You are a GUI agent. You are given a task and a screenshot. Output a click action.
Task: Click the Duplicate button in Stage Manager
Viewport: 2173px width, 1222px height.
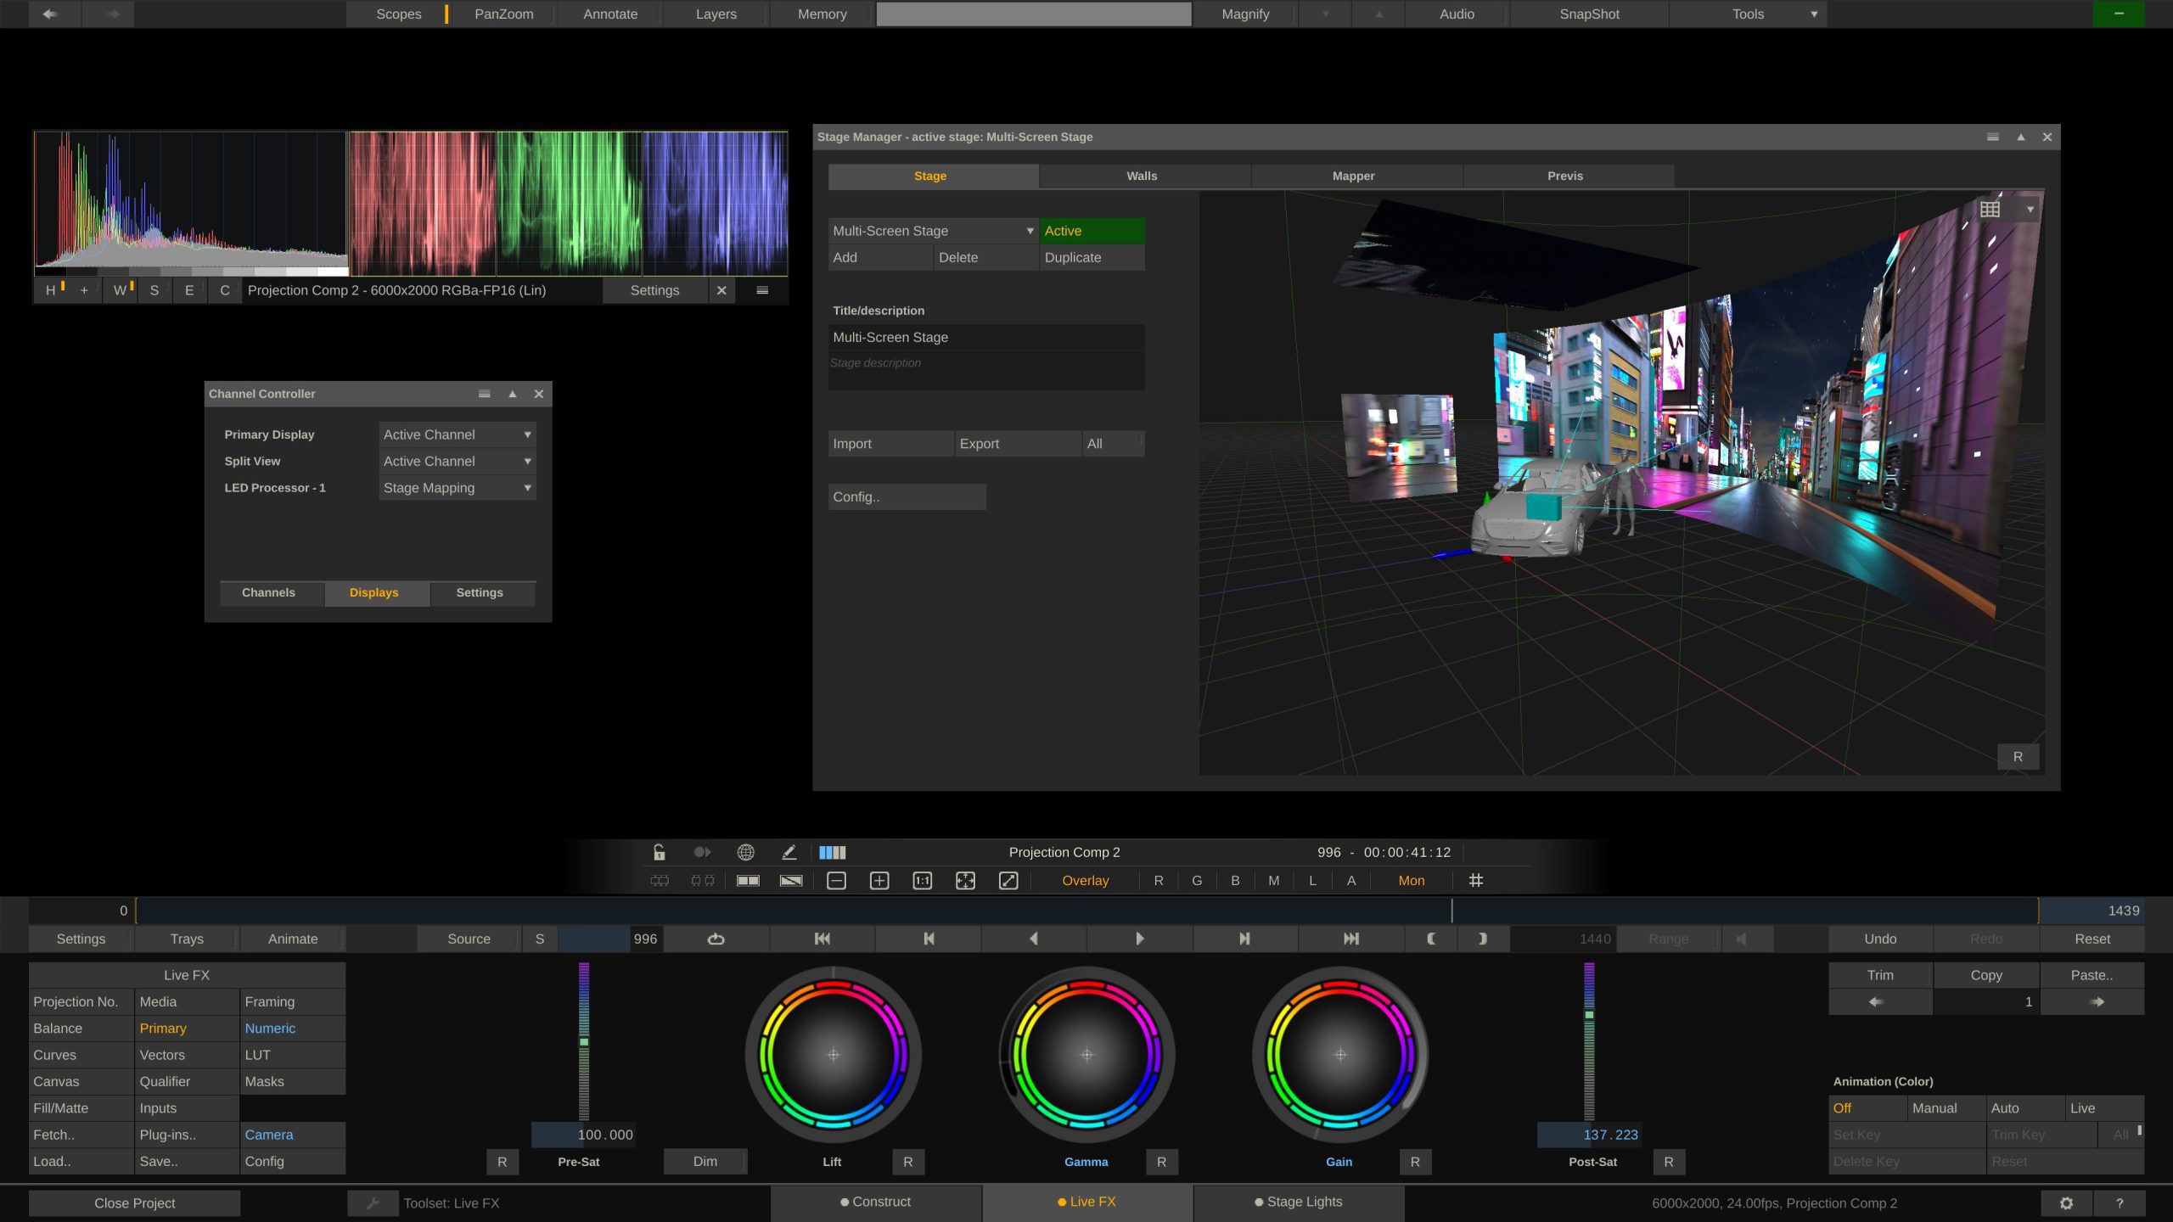[1091, 257]
